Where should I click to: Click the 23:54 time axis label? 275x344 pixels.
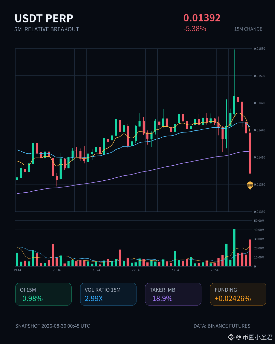214,270
